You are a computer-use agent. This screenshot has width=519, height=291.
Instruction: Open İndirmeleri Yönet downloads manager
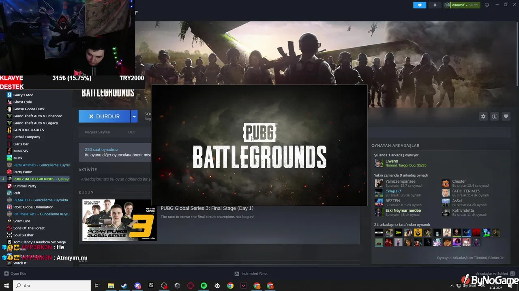tap(251, 274)
